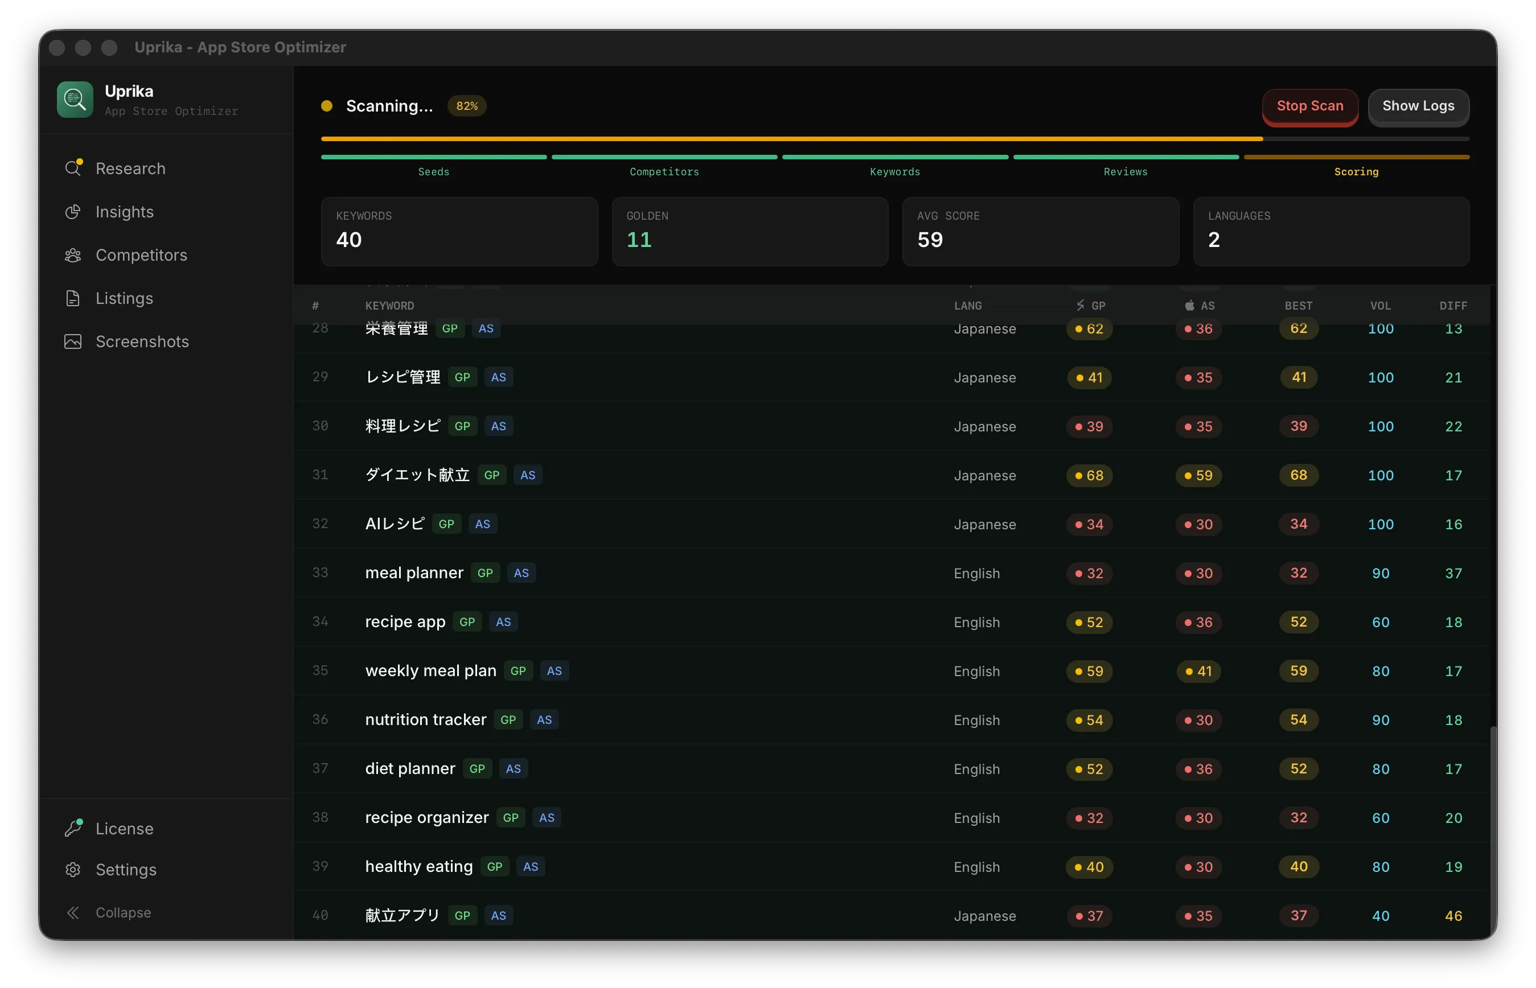This screenshot has height=988, width=1536.
Task: Sort by the # column header
Action: [315, 306]
